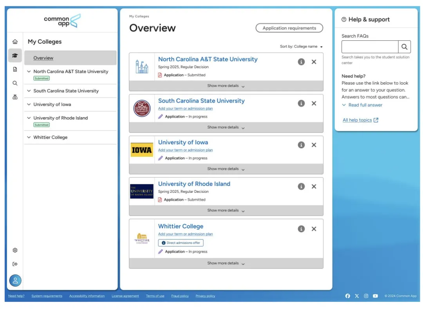The image size is (423, 310).
Task: Open Accessibility information footer link
Action: (x=87, y=296)
